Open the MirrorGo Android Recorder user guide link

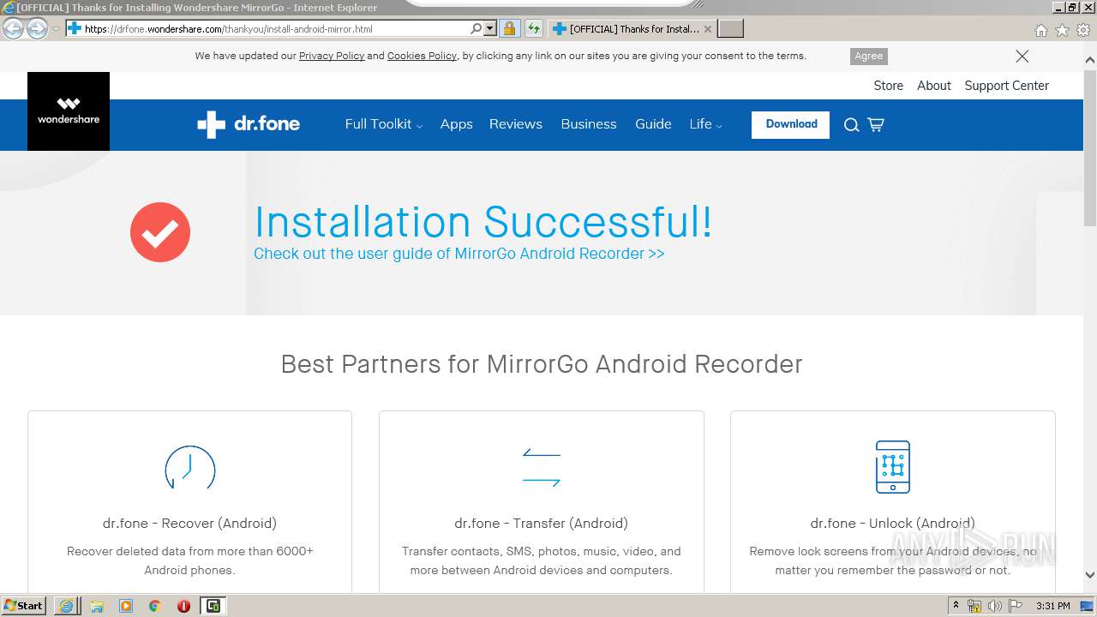459,254
